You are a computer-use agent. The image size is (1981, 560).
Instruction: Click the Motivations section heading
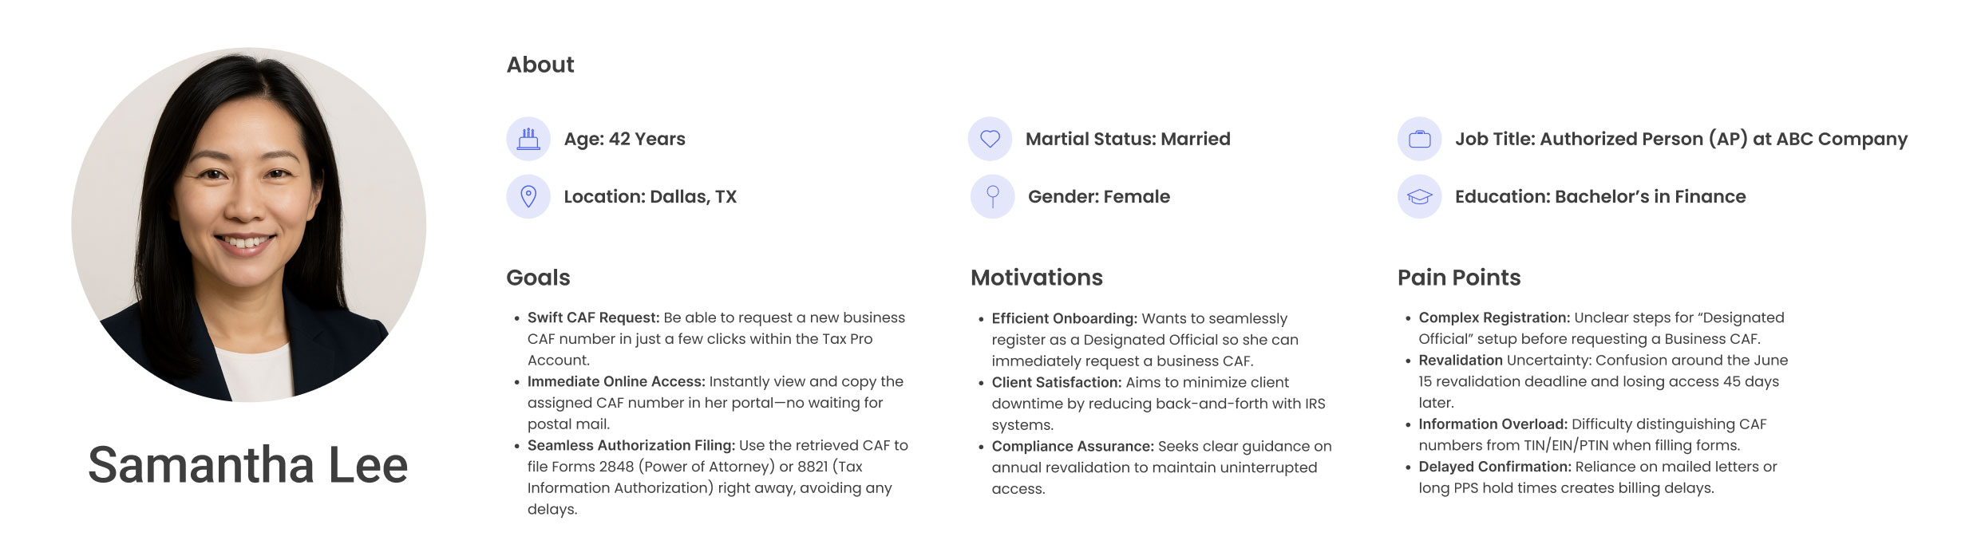point(1036,278)
